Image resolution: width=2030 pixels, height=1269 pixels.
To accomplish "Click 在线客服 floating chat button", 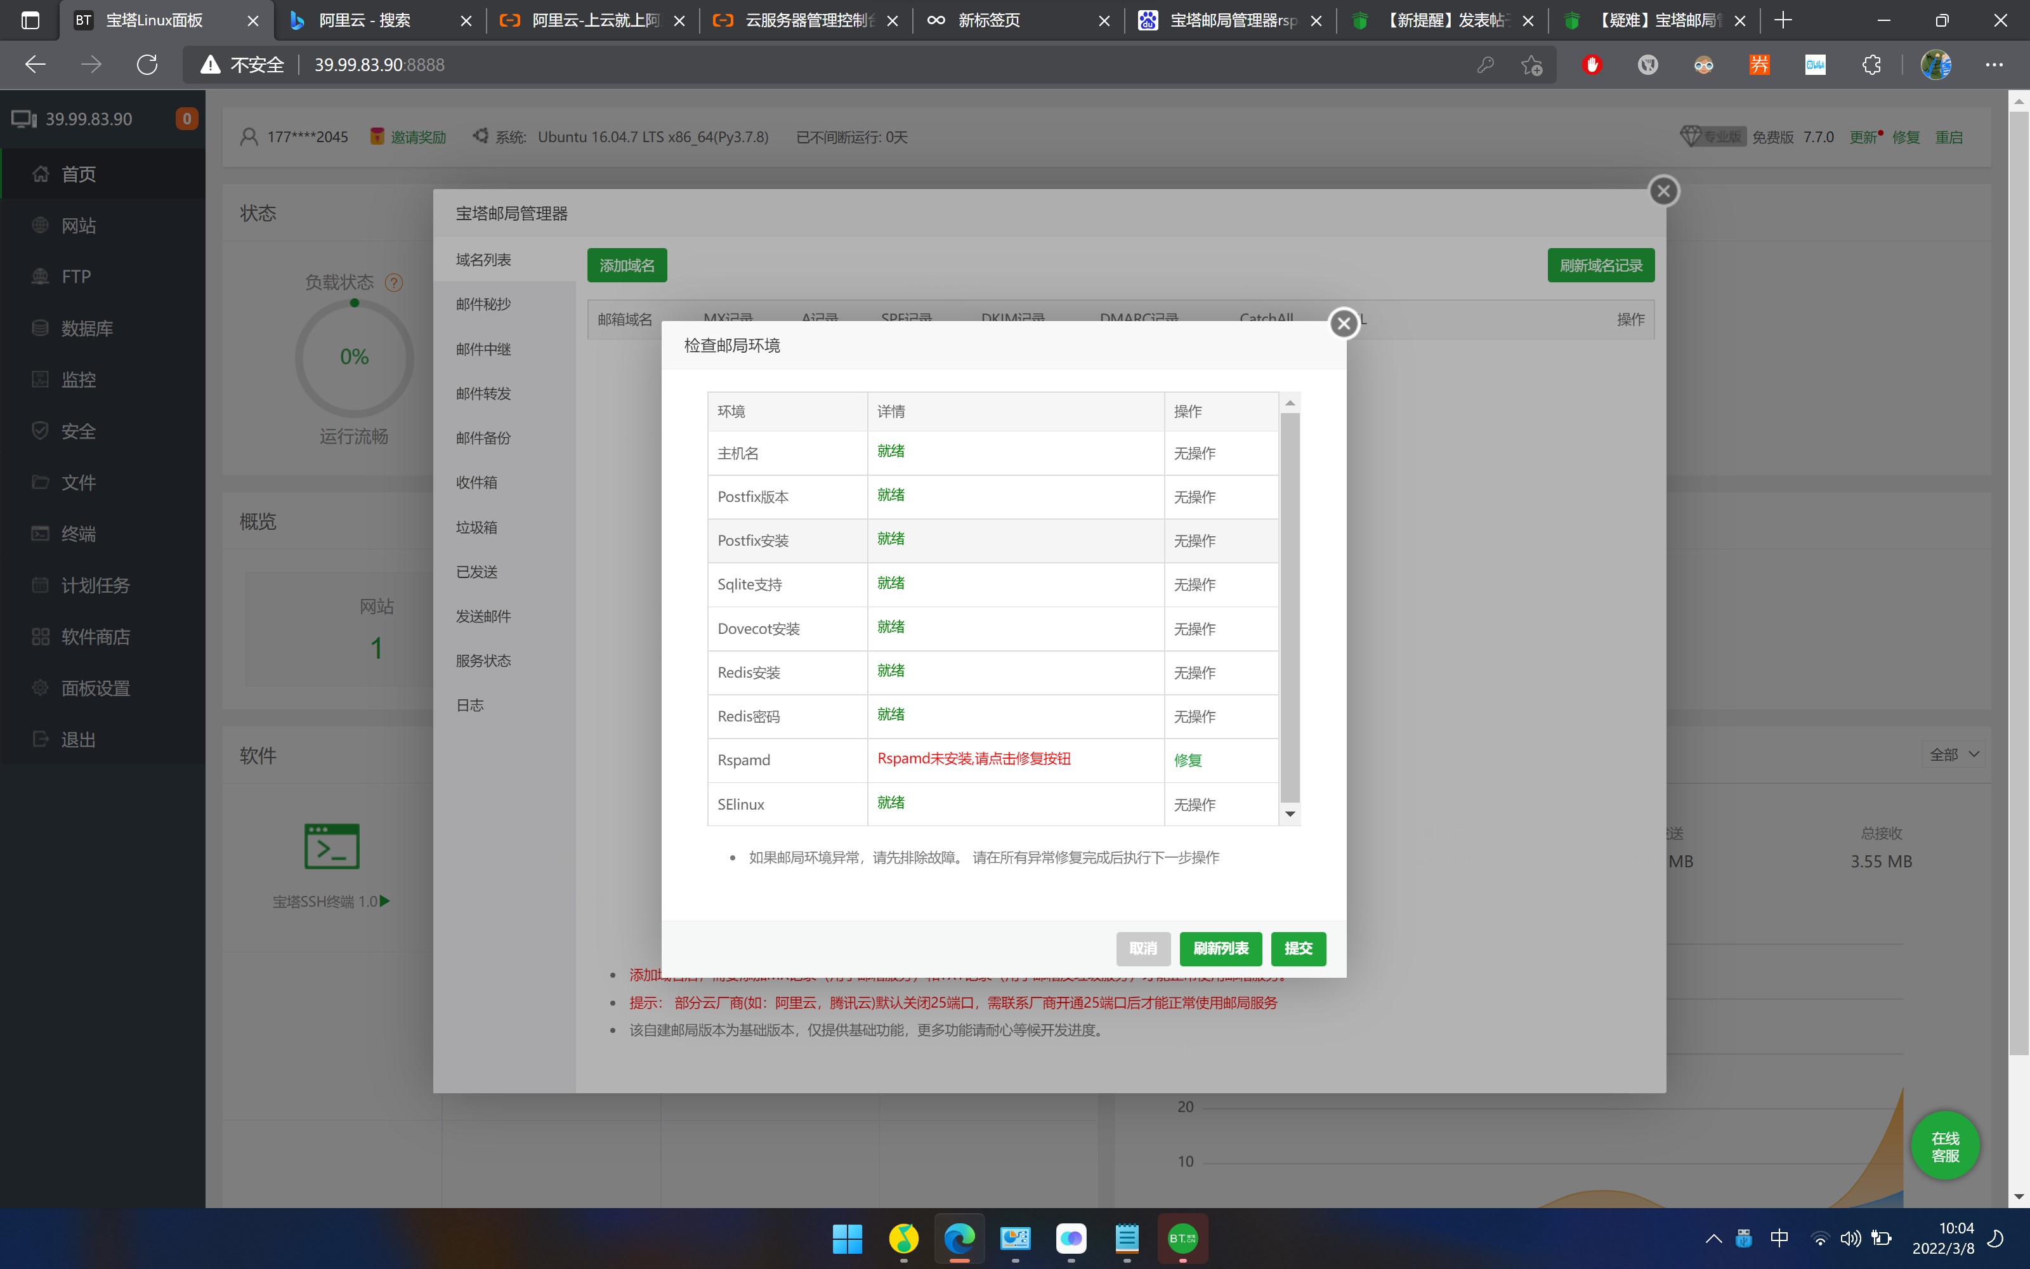I will (1944, 1147).
